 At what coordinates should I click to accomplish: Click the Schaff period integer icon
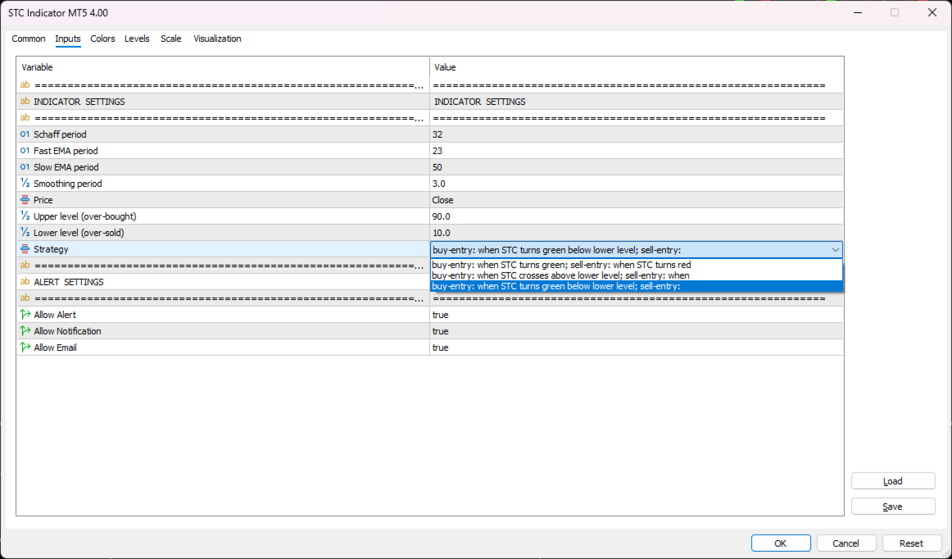[x=25, y=134]
